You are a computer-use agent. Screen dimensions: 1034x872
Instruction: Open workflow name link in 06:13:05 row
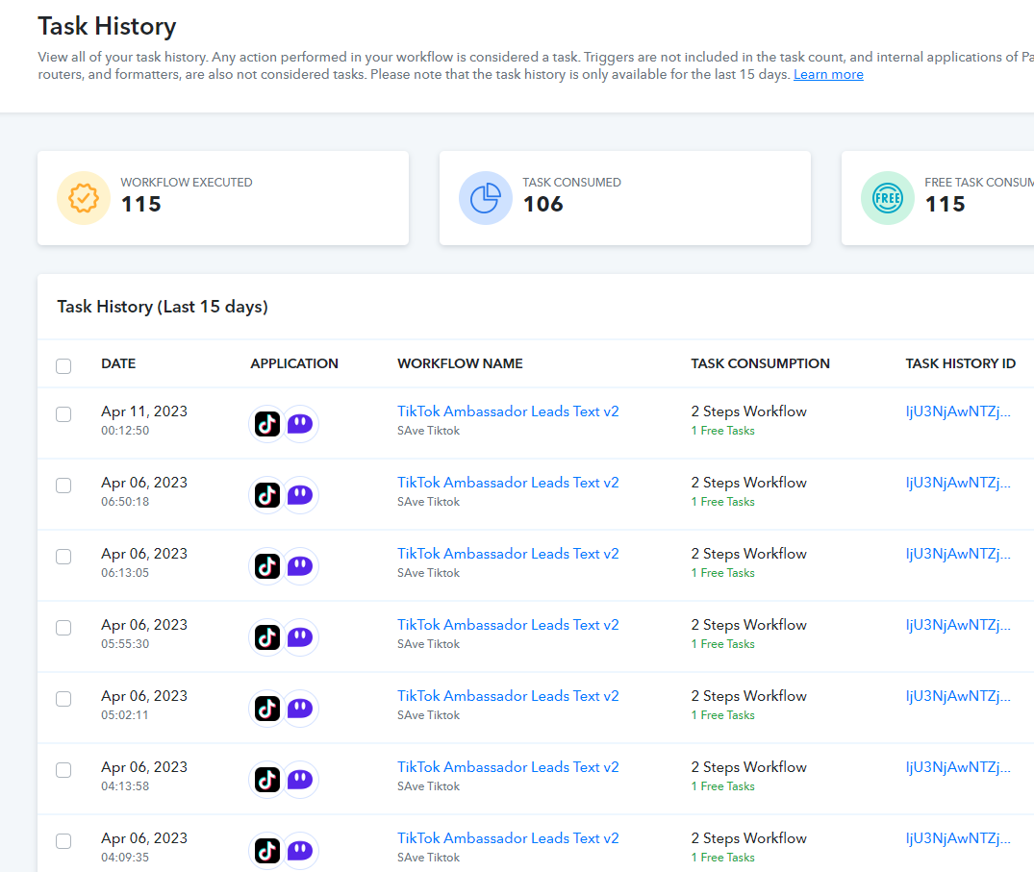(508, 554)
